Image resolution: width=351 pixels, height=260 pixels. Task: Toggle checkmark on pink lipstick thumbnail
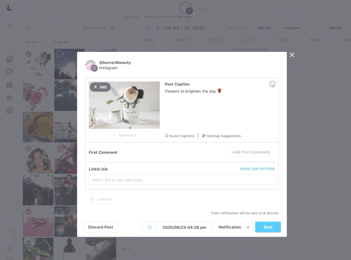coord(28,211)
